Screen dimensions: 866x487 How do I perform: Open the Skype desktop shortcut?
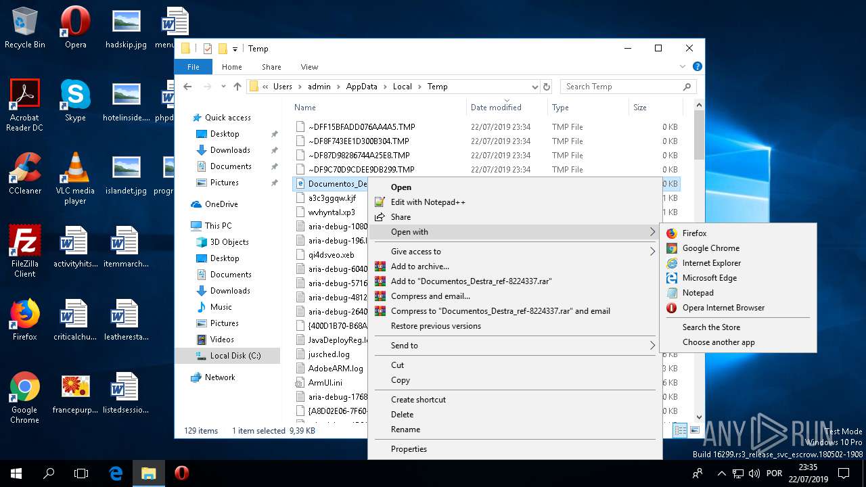pyautogui.click(x=76, y=100)
